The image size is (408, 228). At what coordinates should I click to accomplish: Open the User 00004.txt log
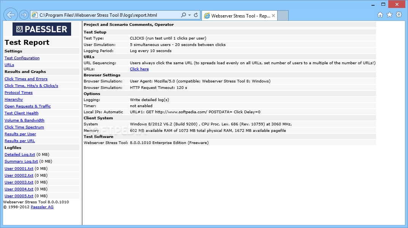coord(19,189)
